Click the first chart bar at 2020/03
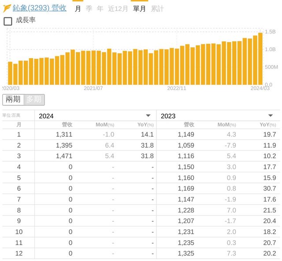 point(10,73)
